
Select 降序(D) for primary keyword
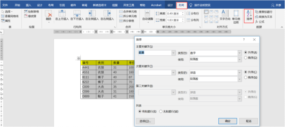(x=251, y=58)
